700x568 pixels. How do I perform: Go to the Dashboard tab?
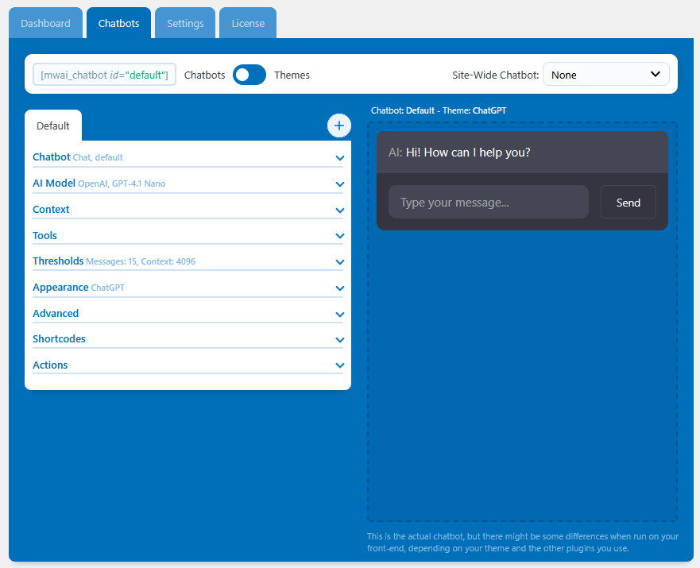pyautogui.click(x=45, y=23)
